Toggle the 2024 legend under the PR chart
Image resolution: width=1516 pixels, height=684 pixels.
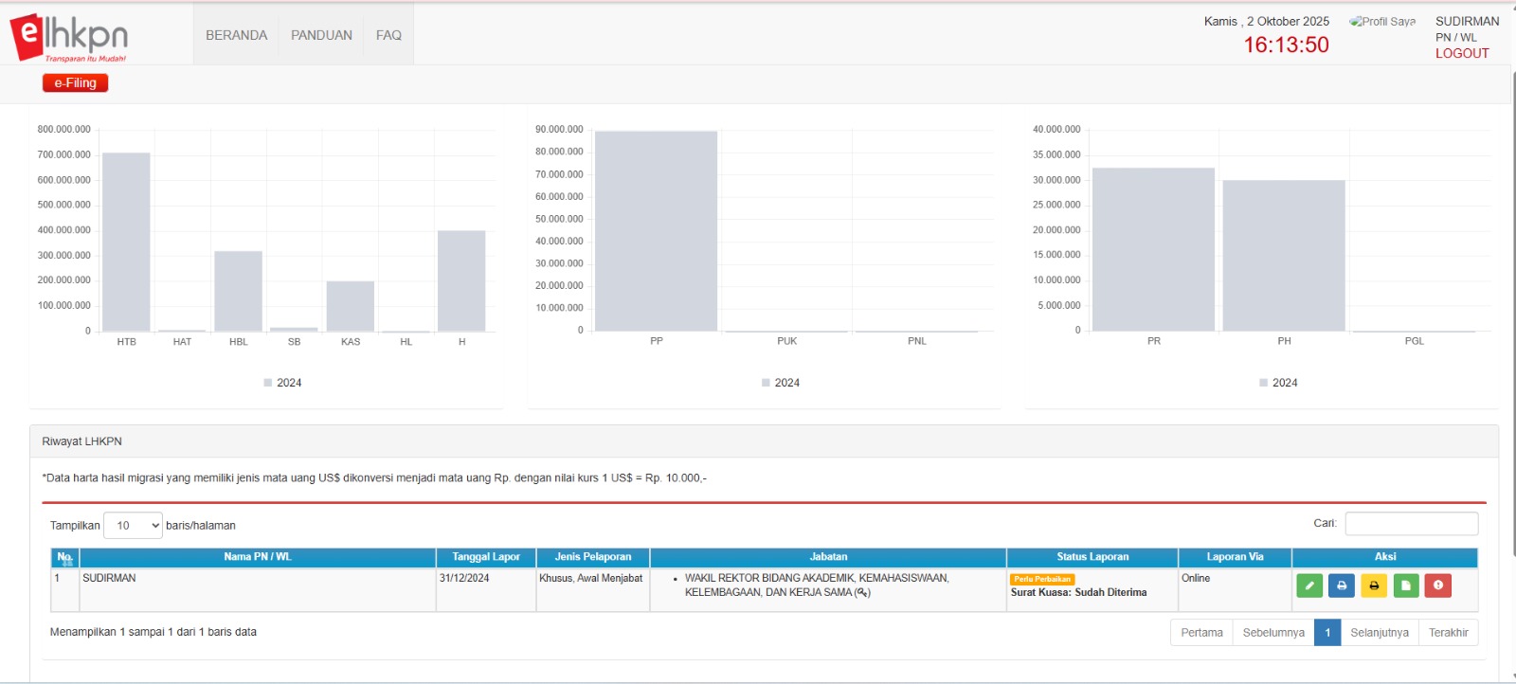(1278, 383)
